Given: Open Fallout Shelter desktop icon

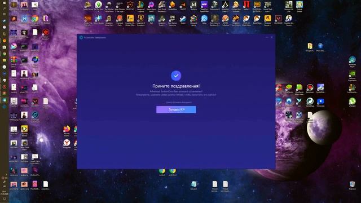Looking at the screenshot, I should pos(300,6).
